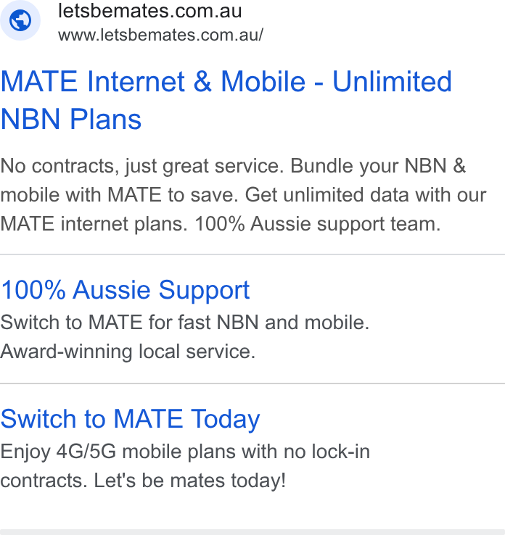Click the Bundle your NBN & phrase

pyautogui.click(x=378, y=166)
